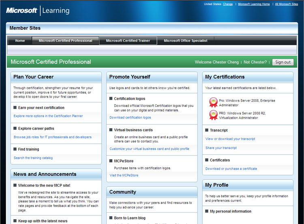Click the Find training heading
The image size is (304, 224).
(x=28, y=149)
